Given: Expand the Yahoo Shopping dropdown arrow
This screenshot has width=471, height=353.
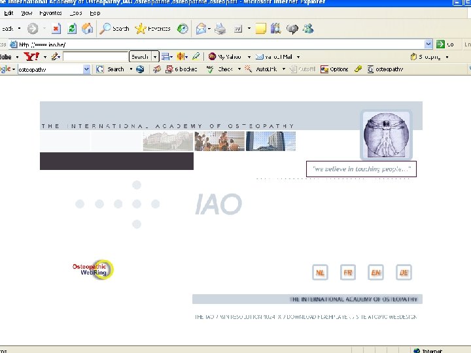Looking at the screenshot, I should coord(447,57).
